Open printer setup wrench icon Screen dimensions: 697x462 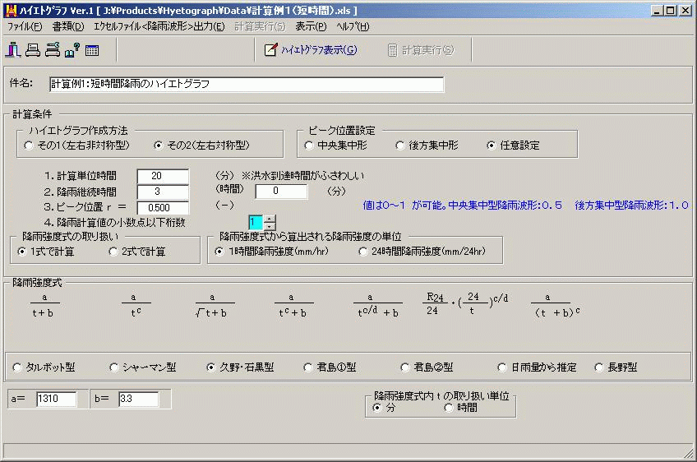point(53,49)
